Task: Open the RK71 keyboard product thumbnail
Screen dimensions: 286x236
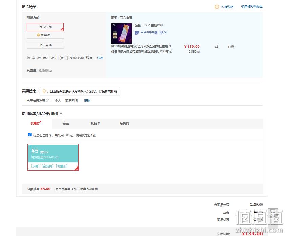Action: click(x=121, y=34)
